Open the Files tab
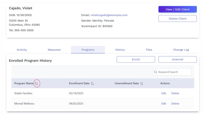Image resolution: width=202 pixels, height=114 pixels. click(149, 50)
